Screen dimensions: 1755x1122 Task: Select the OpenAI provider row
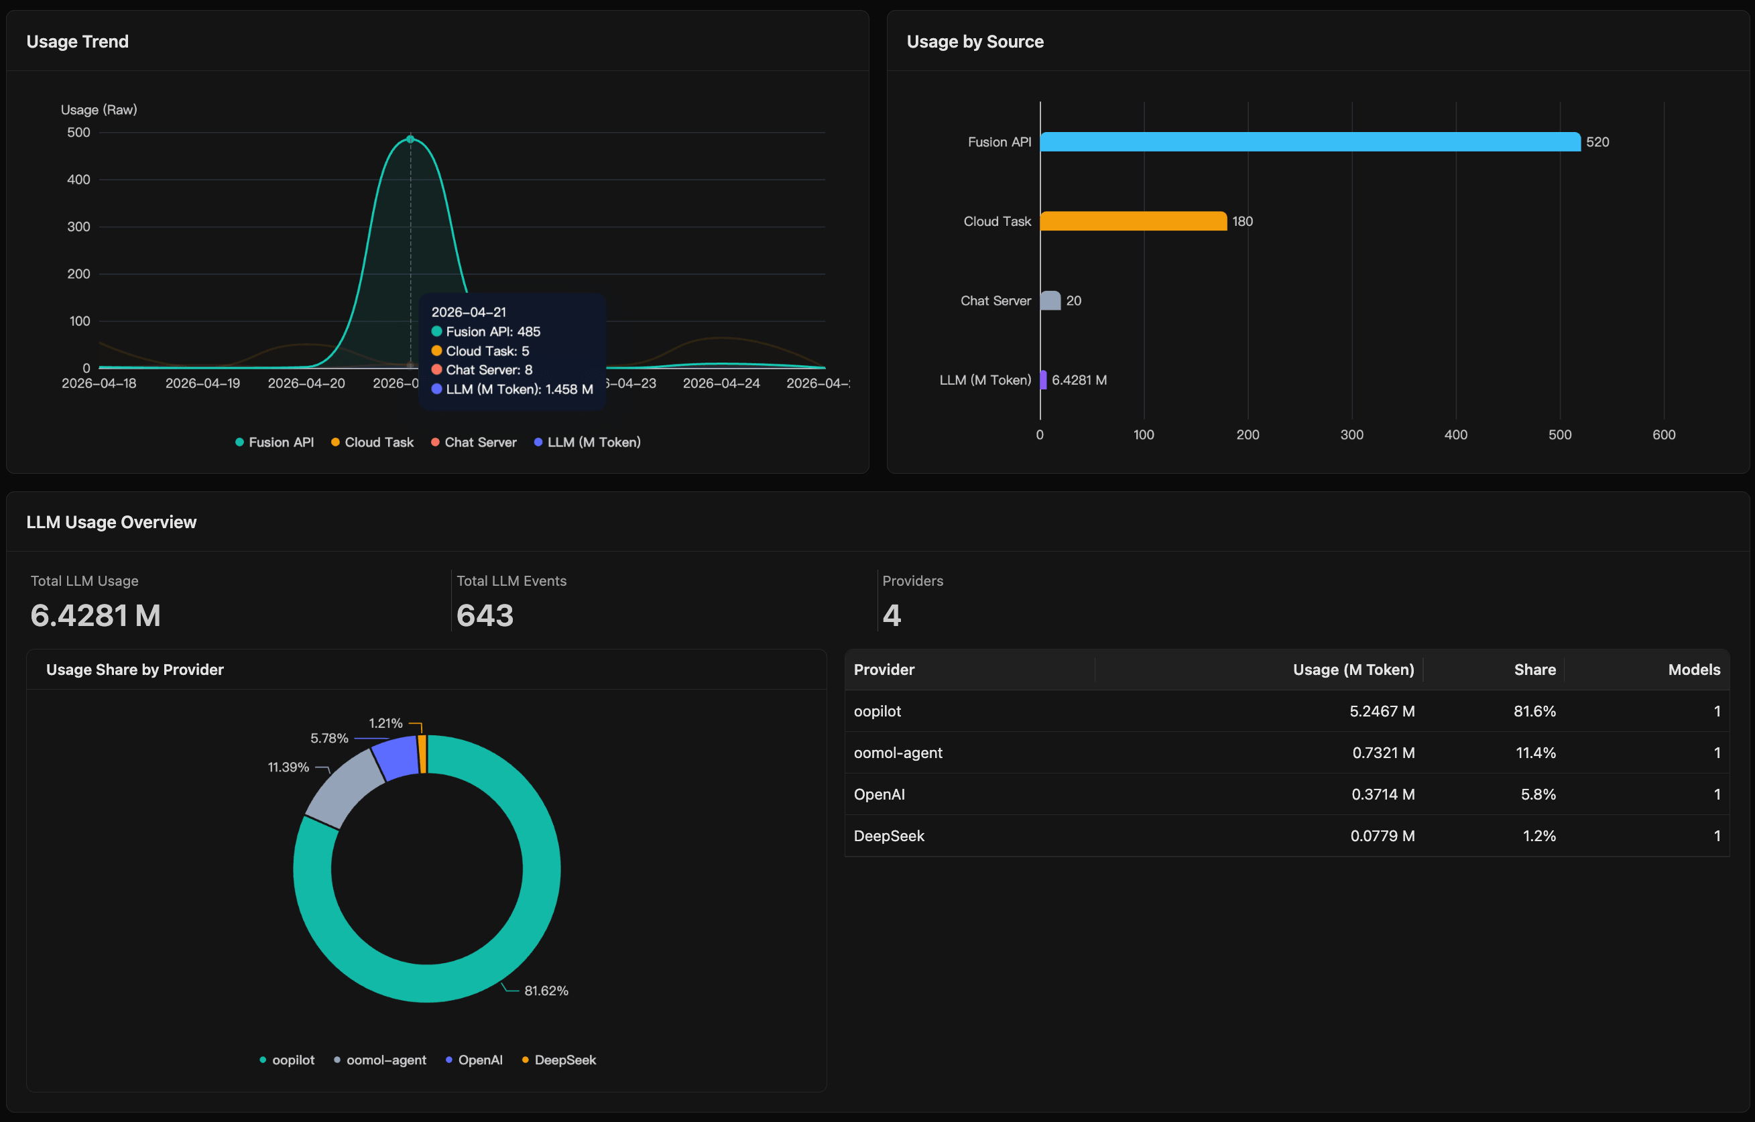pyautogui.click(x=1287, y=794)
